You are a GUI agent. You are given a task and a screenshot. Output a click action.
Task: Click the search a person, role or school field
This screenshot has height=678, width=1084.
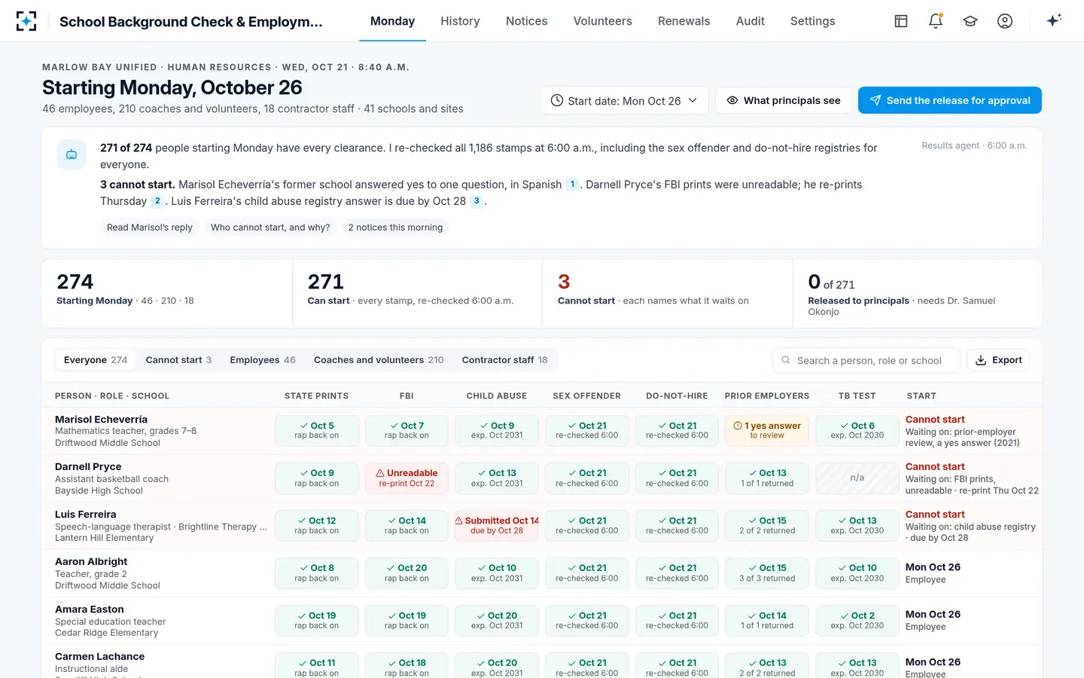[x=866, y=360]
